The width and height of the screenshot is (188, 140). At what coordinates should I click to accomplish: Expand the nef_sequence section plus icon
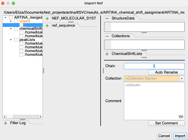(x=47, y=25)
